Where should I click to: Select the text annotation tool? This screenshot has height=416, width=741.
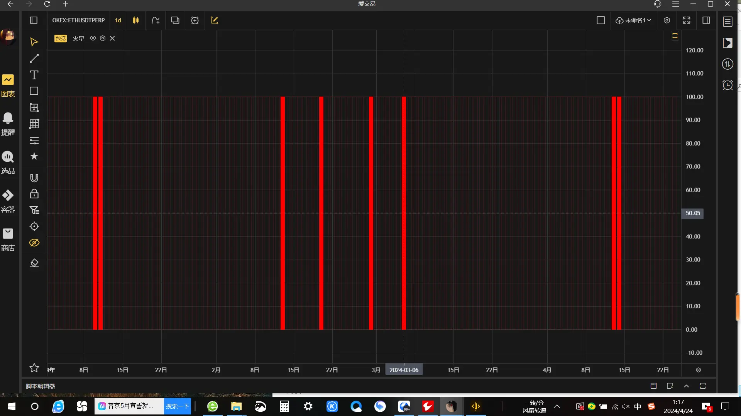[x=34, y=75]
